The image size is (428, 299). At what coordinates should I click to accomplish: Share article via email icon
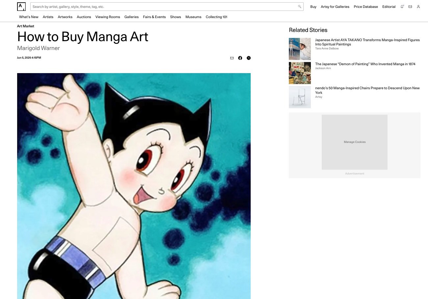tap(232, 58)
